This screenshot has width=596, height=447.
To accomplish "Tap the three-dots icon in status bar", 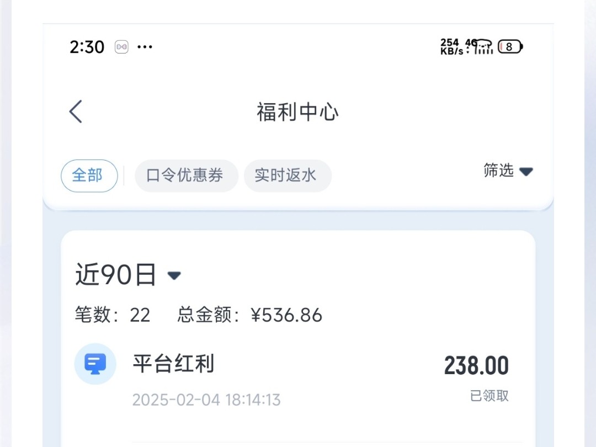I will coord(145,47).
